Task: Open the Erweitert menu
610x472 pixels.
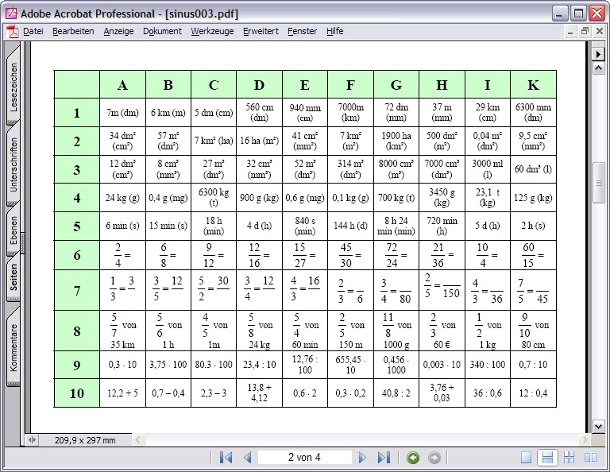Action: coord(261,31)
